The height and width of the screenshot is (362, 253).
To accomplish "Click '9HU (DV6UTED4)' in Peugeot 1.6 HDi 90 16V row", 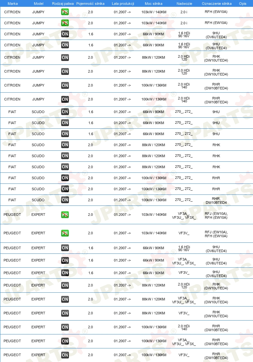I will (x=216, y=249).
